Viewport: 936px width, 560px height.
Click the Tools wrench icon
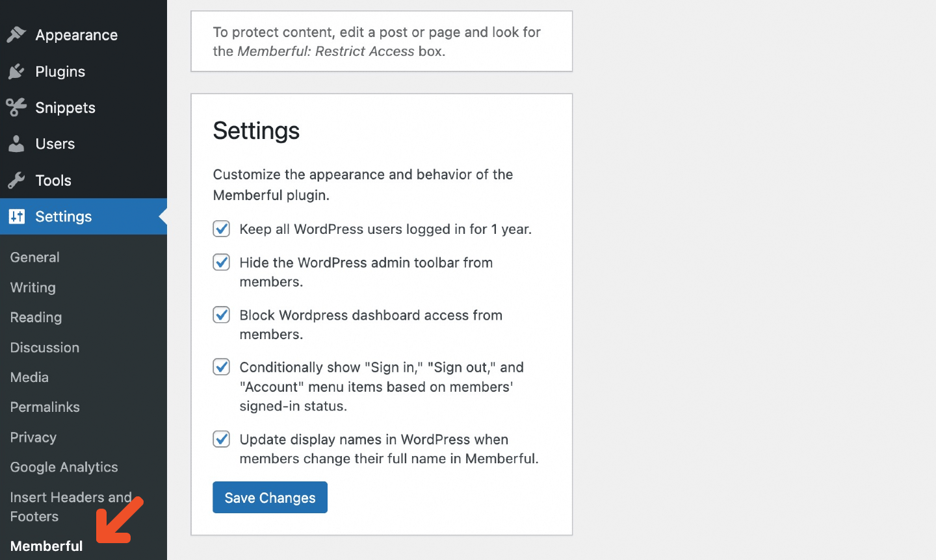coord(16,180)
